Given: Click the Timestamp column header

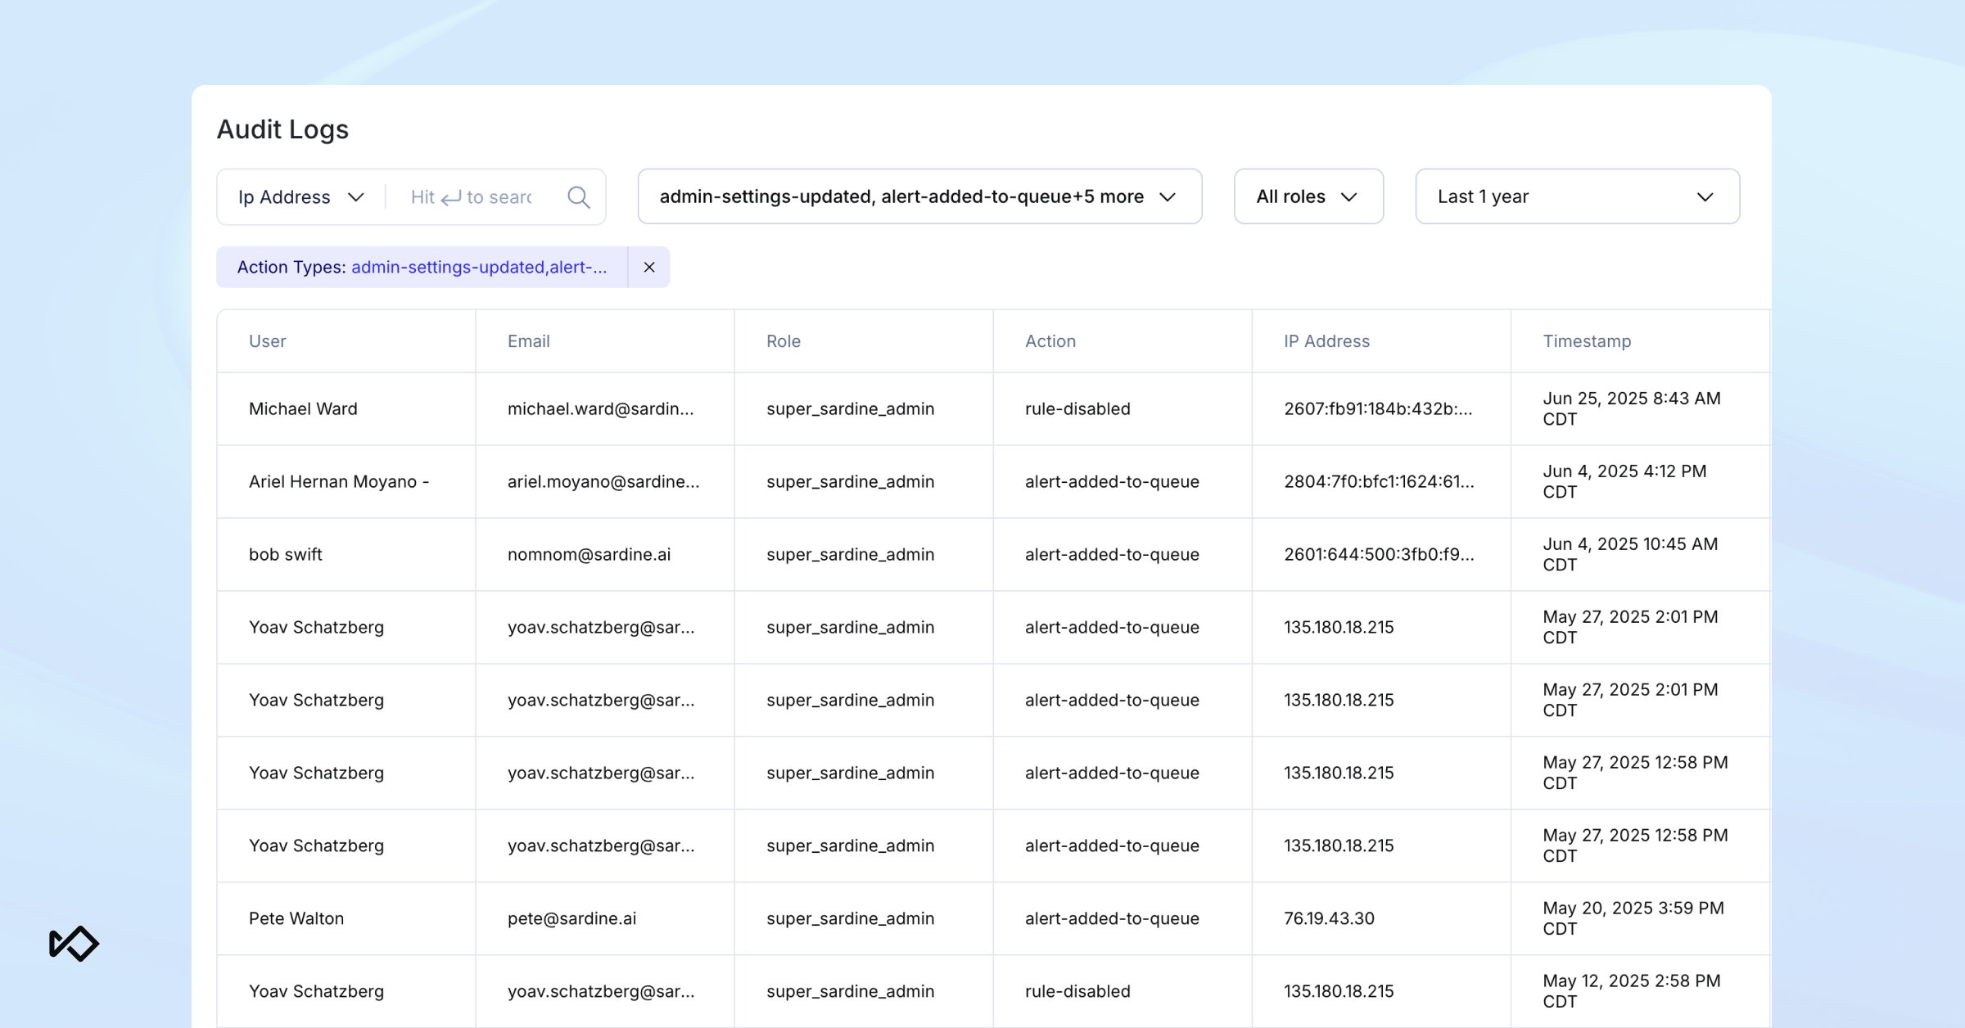Looking at the screenshot, I should [x=1587, y=341].
